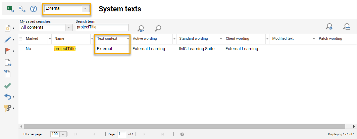Screen dimensions: 357x139
Task: Click the Search term input field
Action: 102,27
